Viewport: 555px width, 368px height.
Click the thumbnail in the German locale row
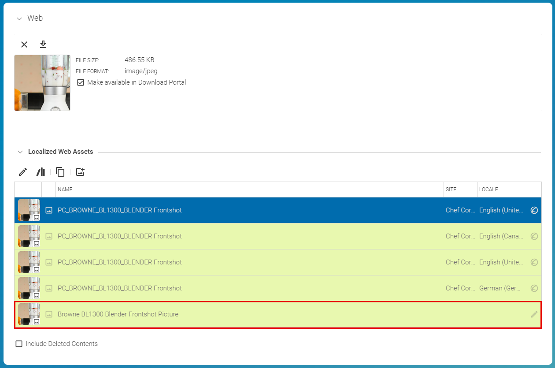(x=29, y=288)
